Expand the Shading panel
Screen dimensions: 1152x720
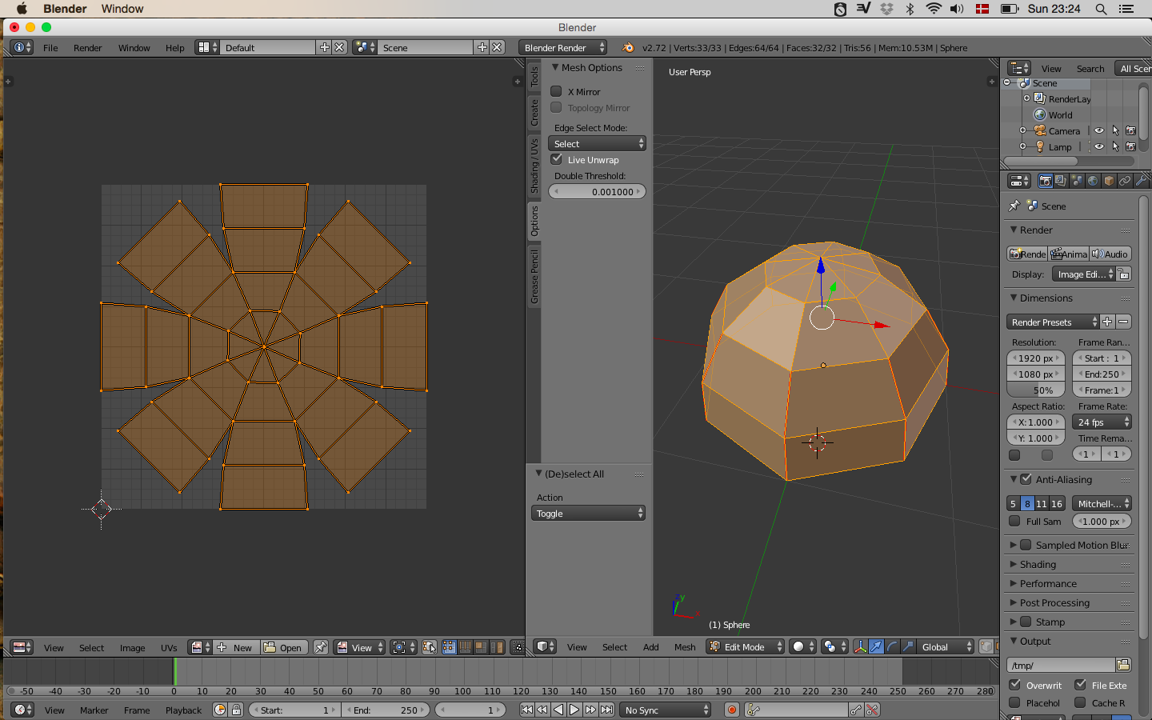1038,564
